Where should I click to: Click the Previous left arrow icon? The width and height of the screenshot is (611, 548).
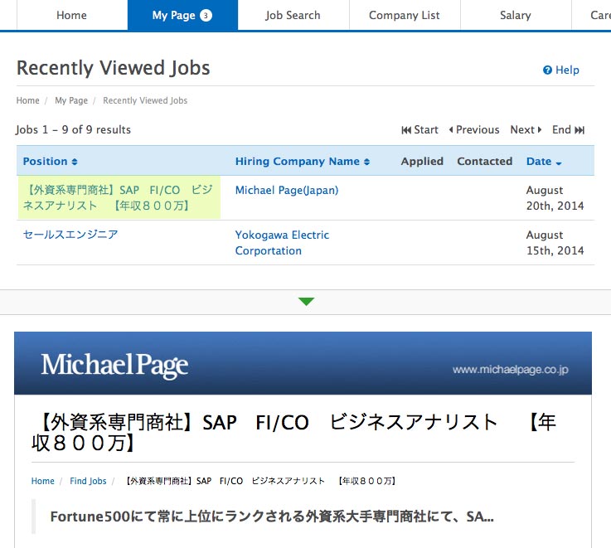tap(451, 130)
